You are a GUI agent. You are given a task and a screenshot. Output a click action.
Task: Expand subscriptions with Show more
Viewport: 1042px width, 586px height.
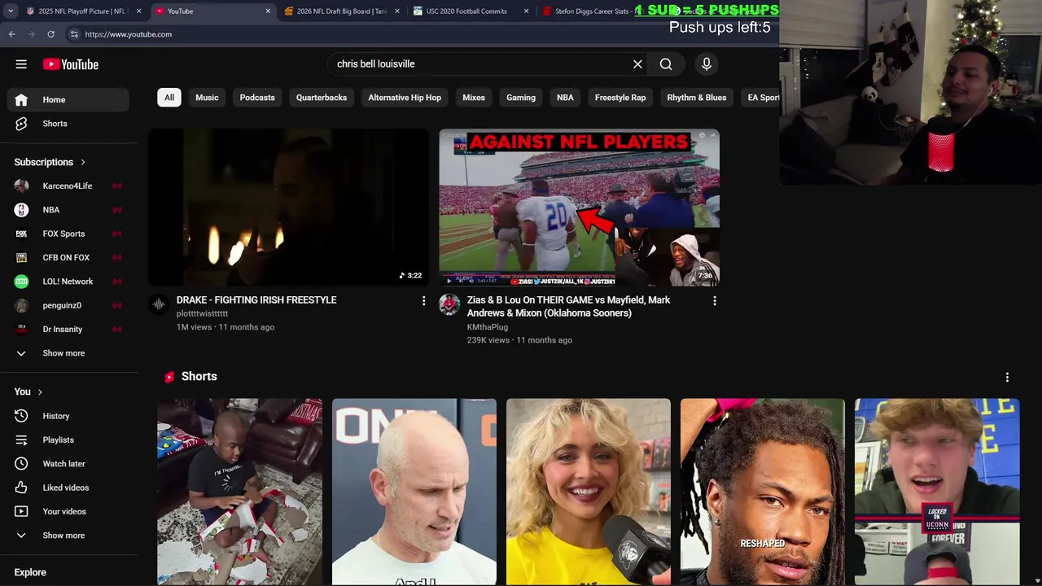pyautogui.click(x=68, y=353)
